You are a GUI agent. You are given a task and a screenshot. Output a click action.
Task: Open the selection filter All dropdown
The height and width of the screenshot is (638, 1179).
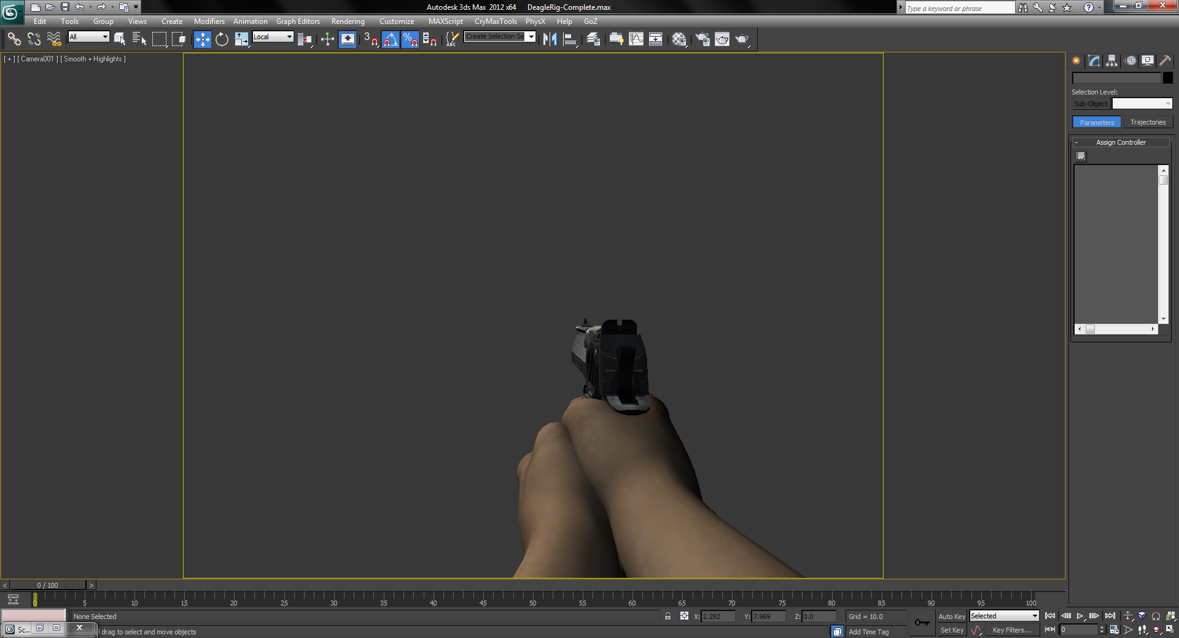[x=88, y=37]
